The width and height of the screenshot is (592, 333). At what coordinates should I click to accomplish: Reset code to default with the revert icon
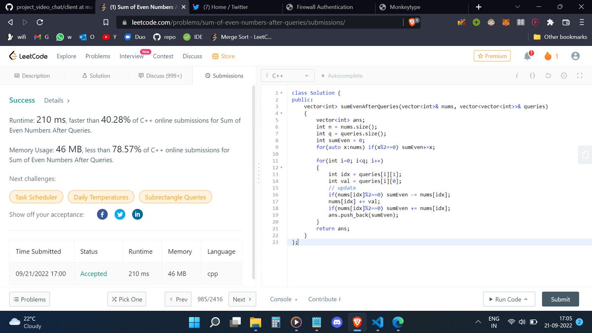pyautogui.click(x=548, y=76)
